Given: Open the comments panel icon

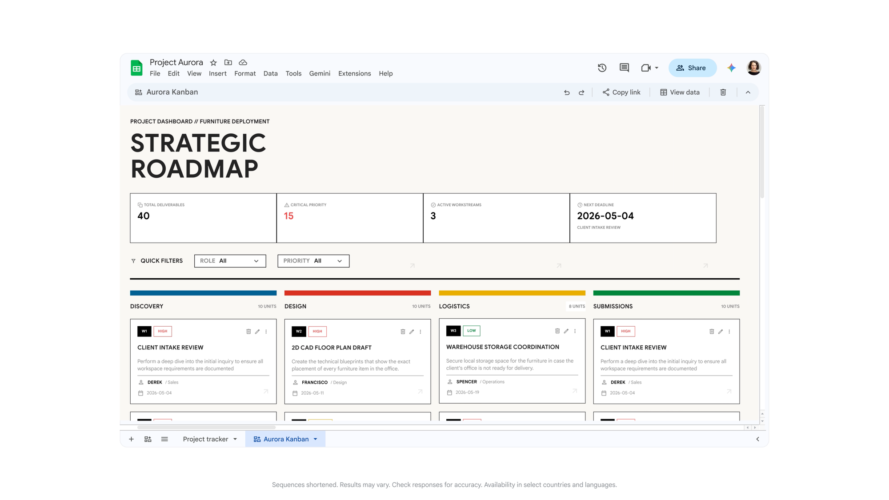Looking at the screenshot, I should tap(624, 68).
